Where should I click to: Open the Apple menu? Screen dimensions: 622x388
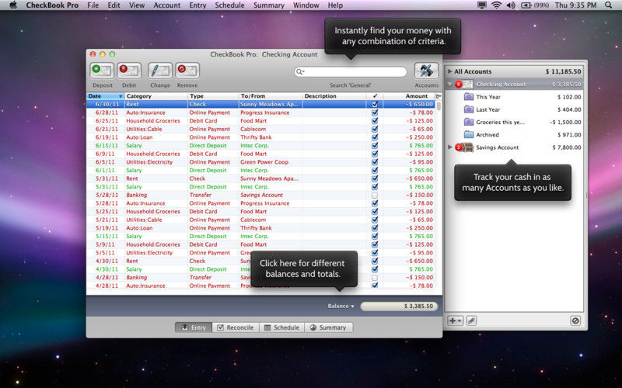[x=13, y=5]
